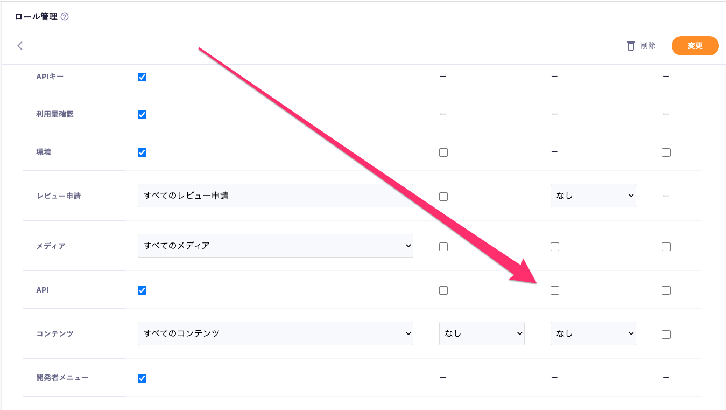Expand the first なし dropdown in コンテンツ row
The image size is (726, 410).
tap(482, 333)
